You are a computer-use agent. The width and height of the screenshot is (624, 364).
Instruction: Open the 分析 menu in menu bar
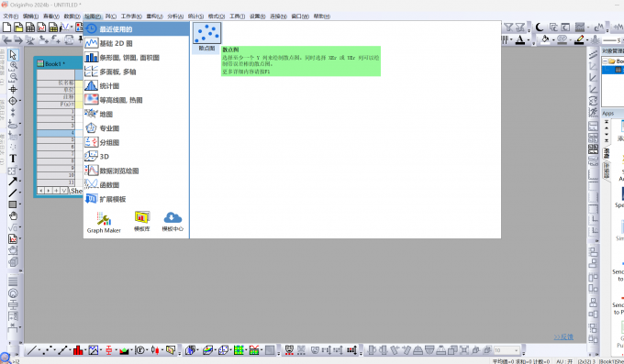click(175, 17)
